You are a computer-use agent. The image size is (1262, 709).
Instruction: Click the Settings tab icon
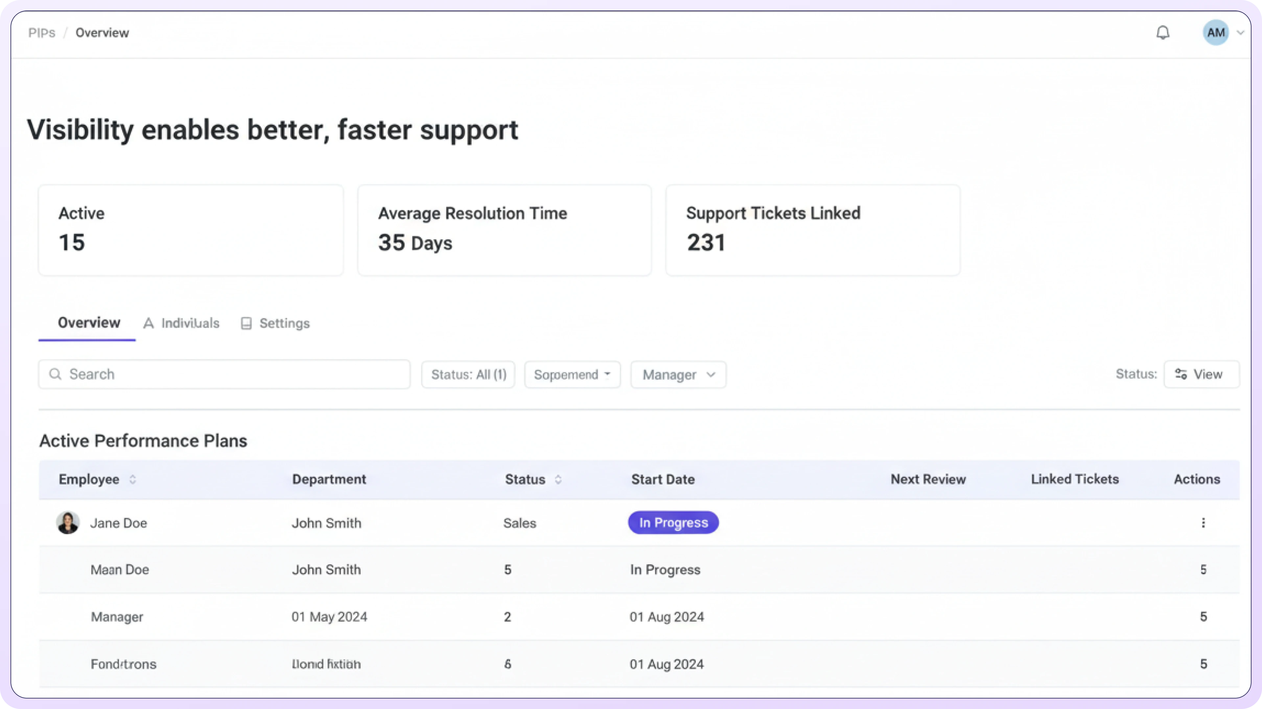pyautogui.click(x=246, y=323)
